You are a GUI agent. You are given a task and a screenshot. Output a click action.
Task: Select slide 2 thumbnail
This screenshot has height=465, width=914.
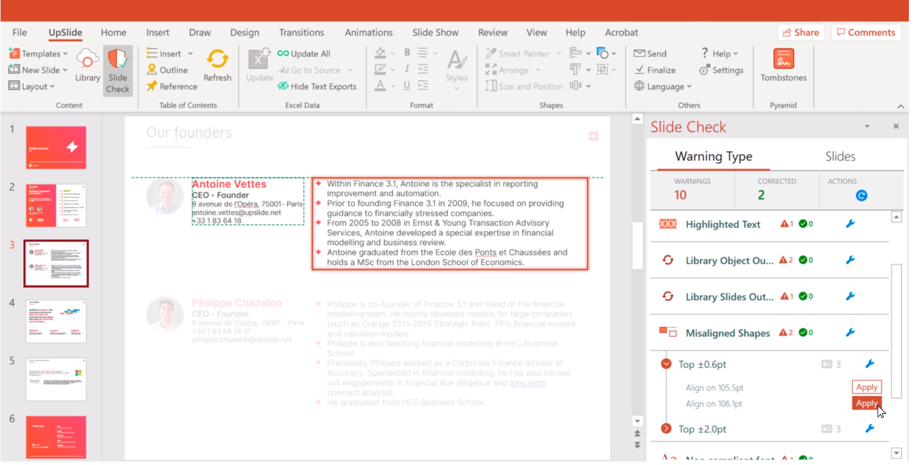56,205
